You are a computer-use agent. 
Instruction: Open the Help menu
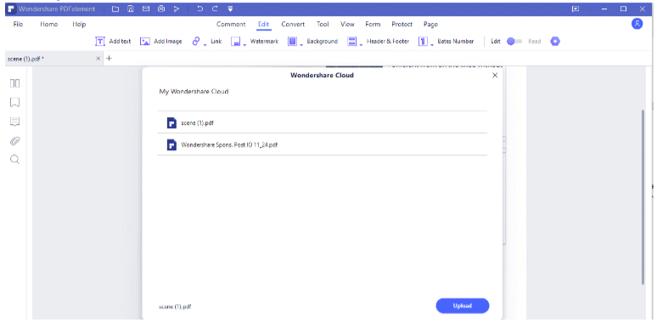click(x=79, y=25)
